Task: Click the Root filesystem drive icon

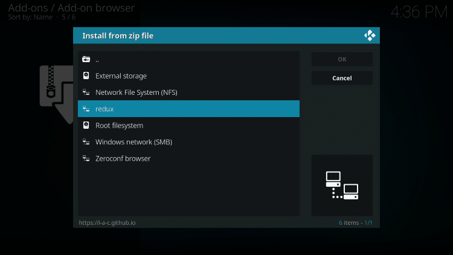Action: [86, 126]
